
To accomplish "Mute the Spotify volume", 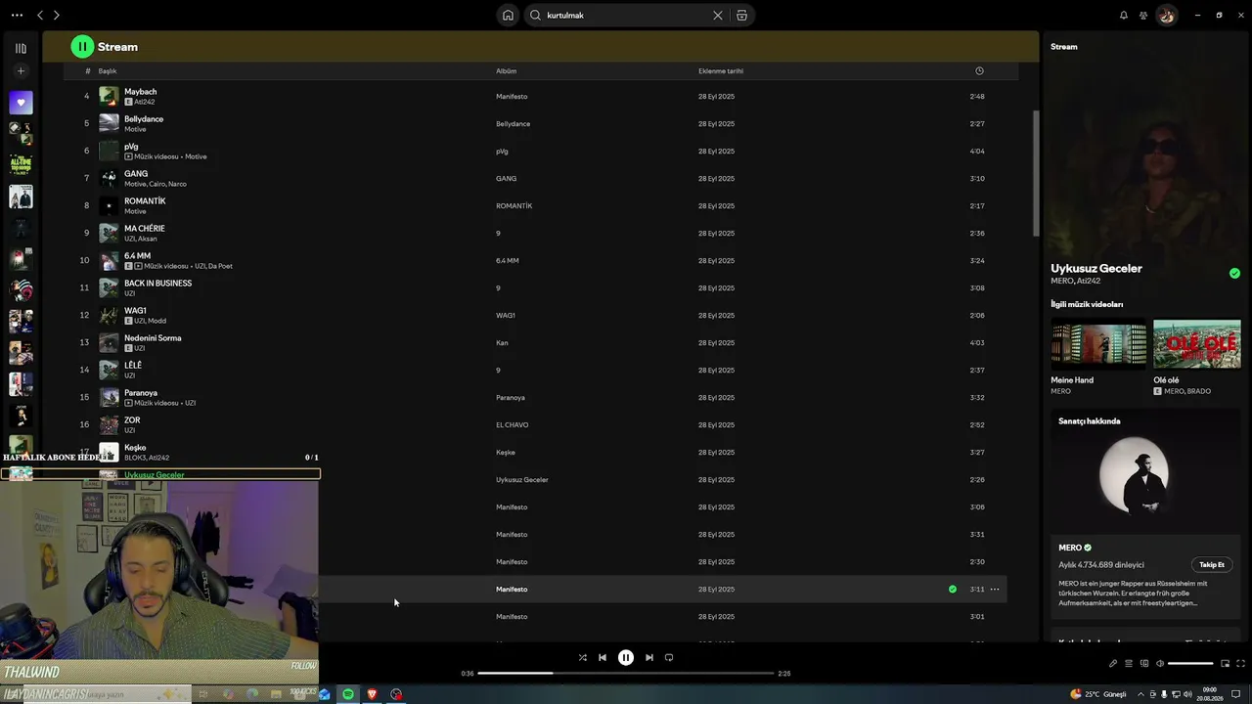I will click(1160, 664).
